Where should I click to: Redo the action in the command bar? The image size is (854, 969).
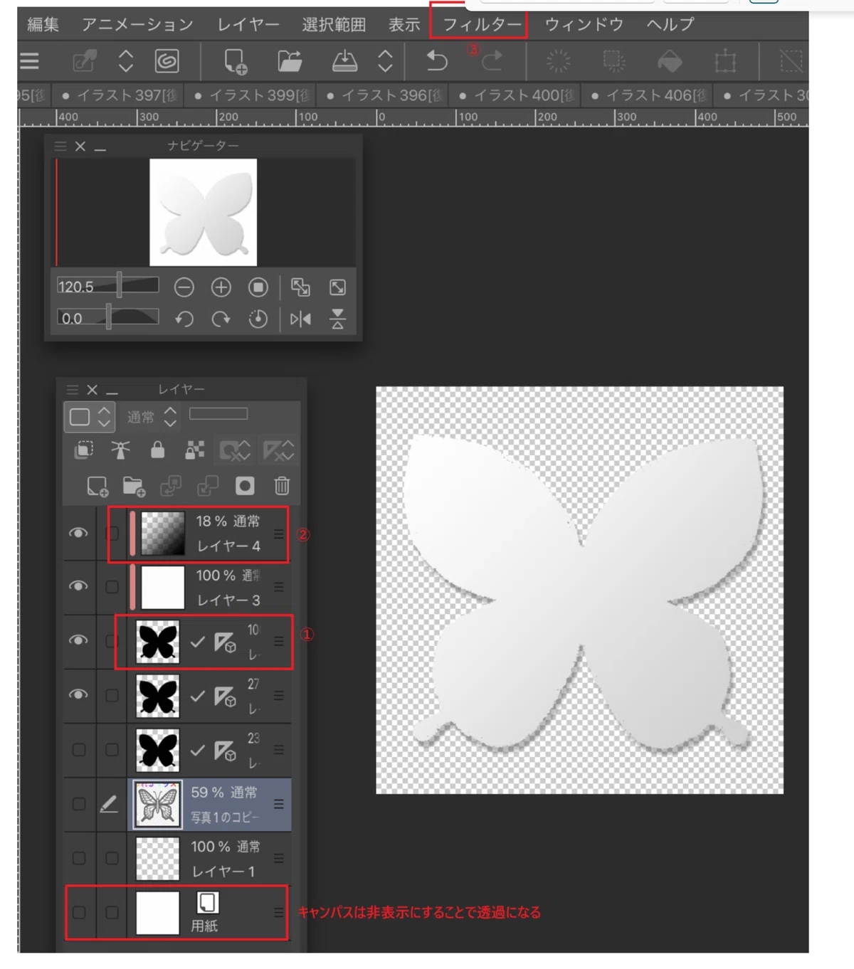[492, 61]
